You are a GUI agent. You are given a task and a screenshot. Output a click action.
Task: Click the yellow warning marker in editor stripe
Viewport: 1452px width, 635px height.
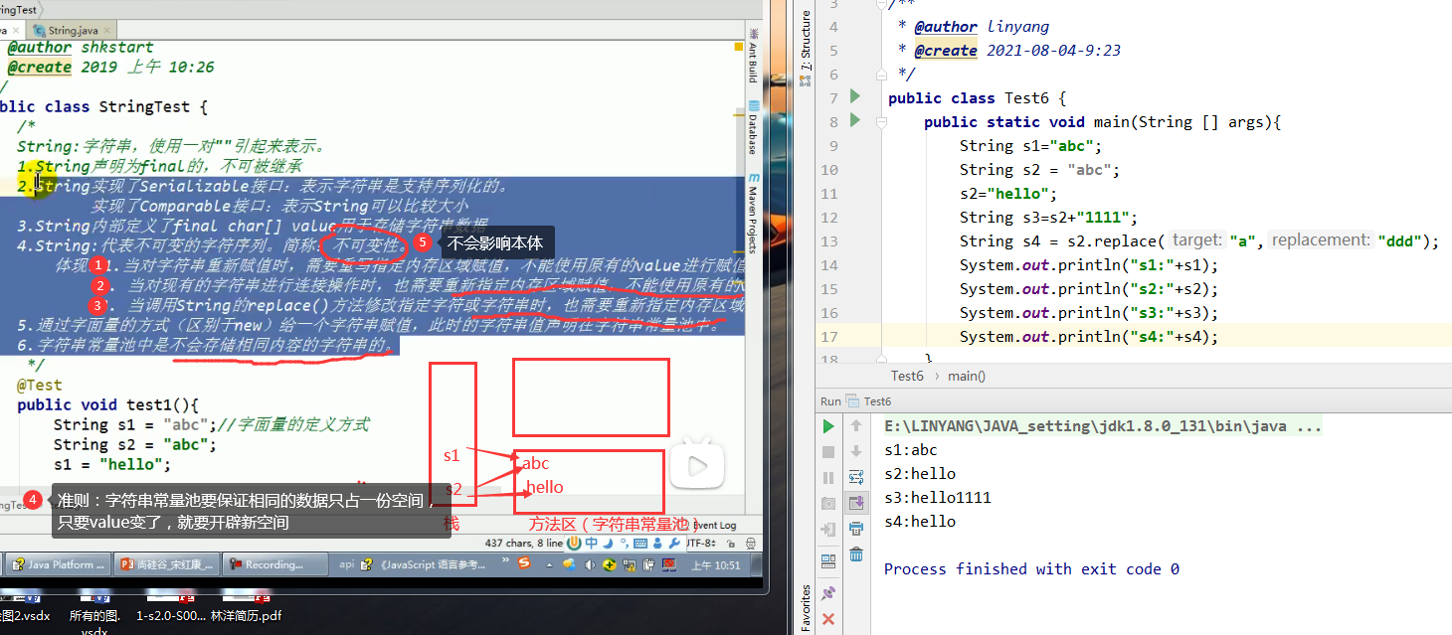click(740, 47)
